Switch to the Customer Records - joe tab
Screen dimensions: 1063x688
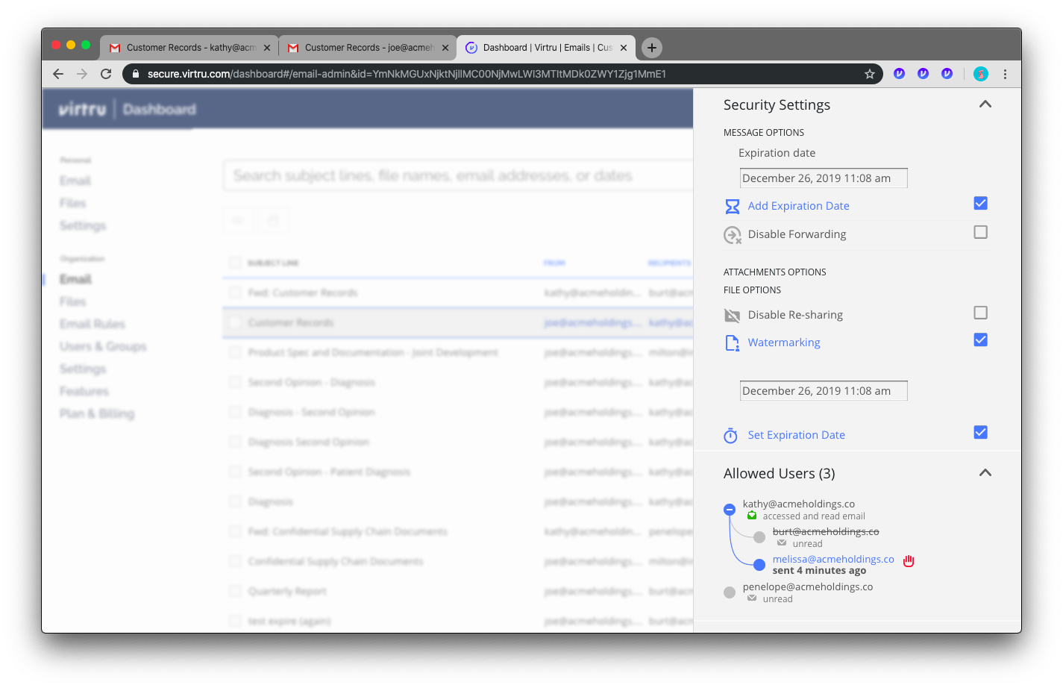coord(368,48)
